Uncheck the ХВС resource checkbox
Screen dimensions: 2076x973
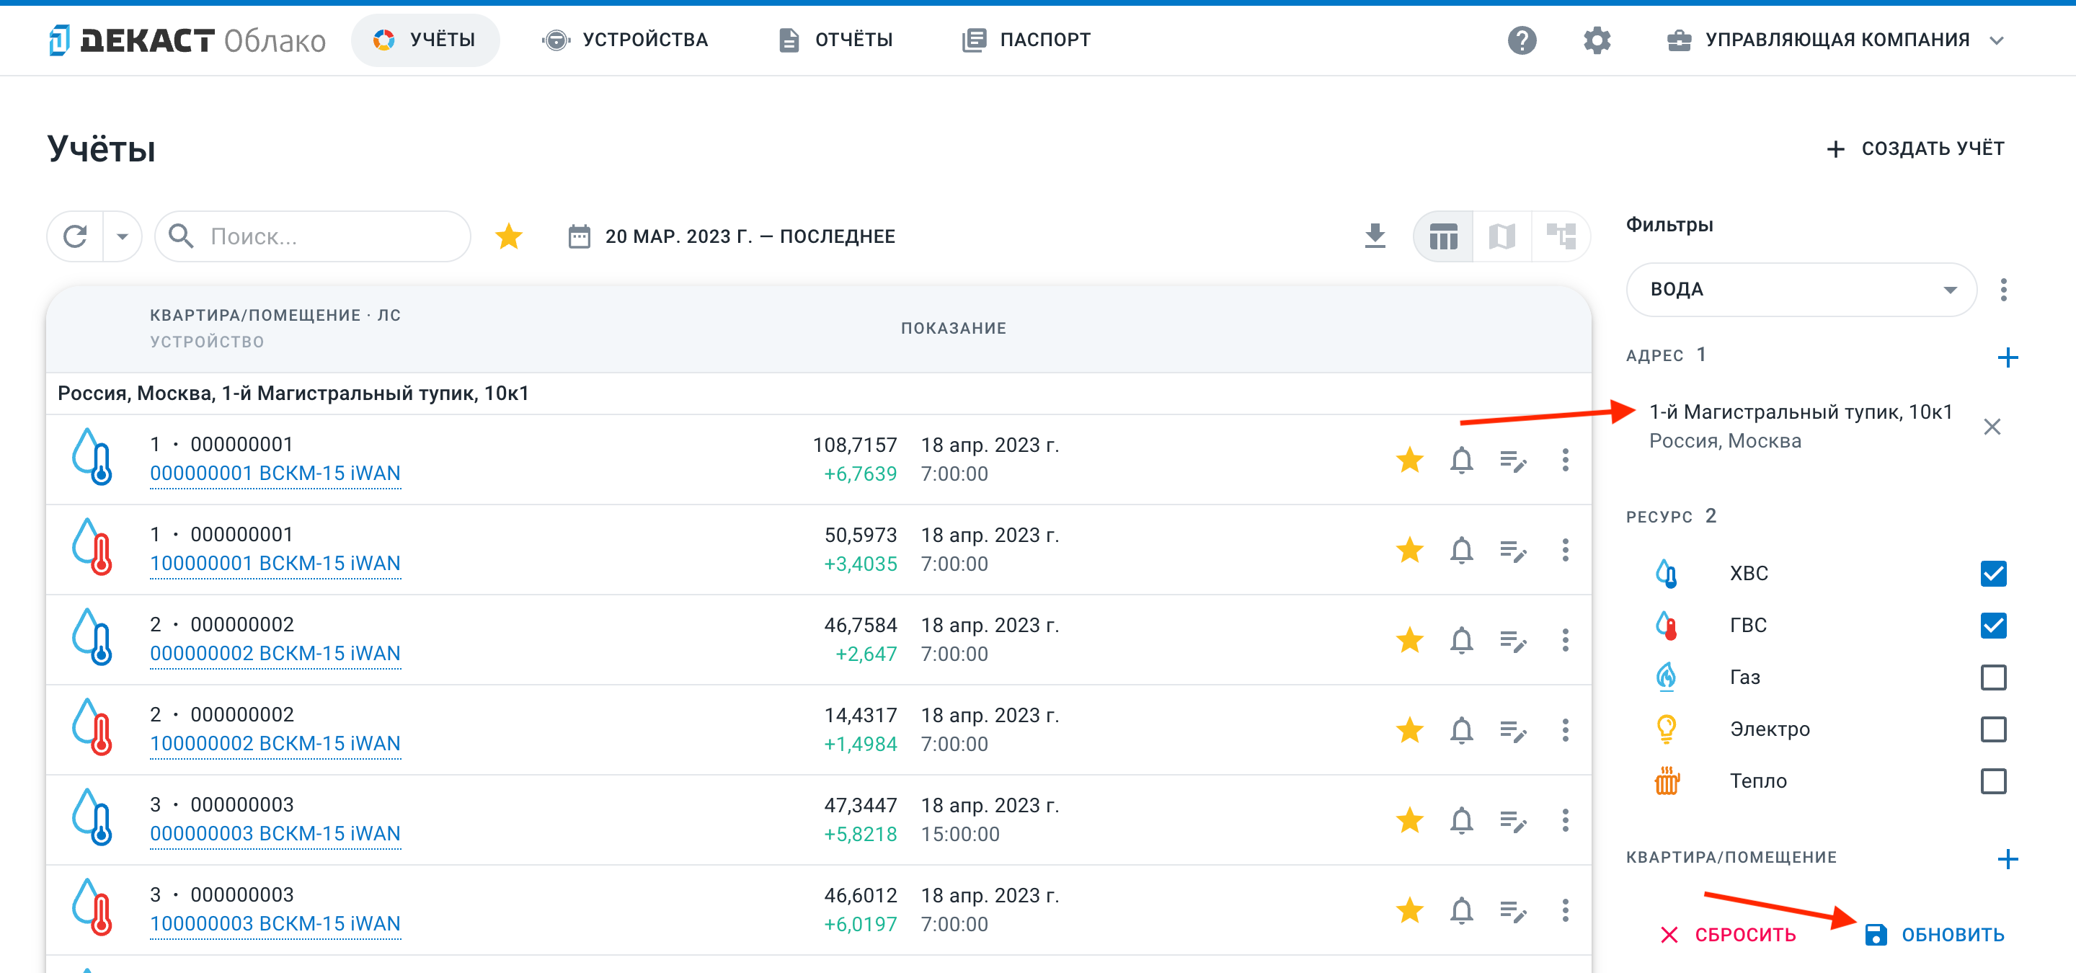tap(1993, 574)
